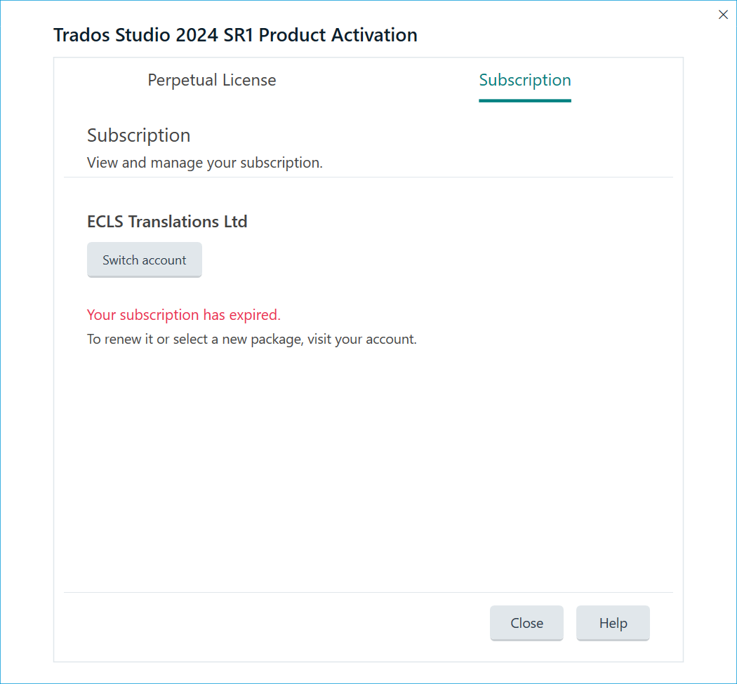The height and width of the screenshot is (684, 737).
Task: Click the X to close the activation window
Action: [x=723, y=14]
